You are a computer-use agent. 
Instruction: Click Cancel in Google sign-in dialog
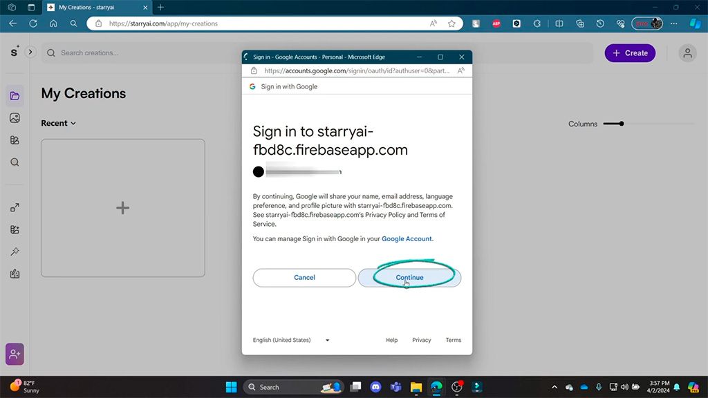pos(304,278)
